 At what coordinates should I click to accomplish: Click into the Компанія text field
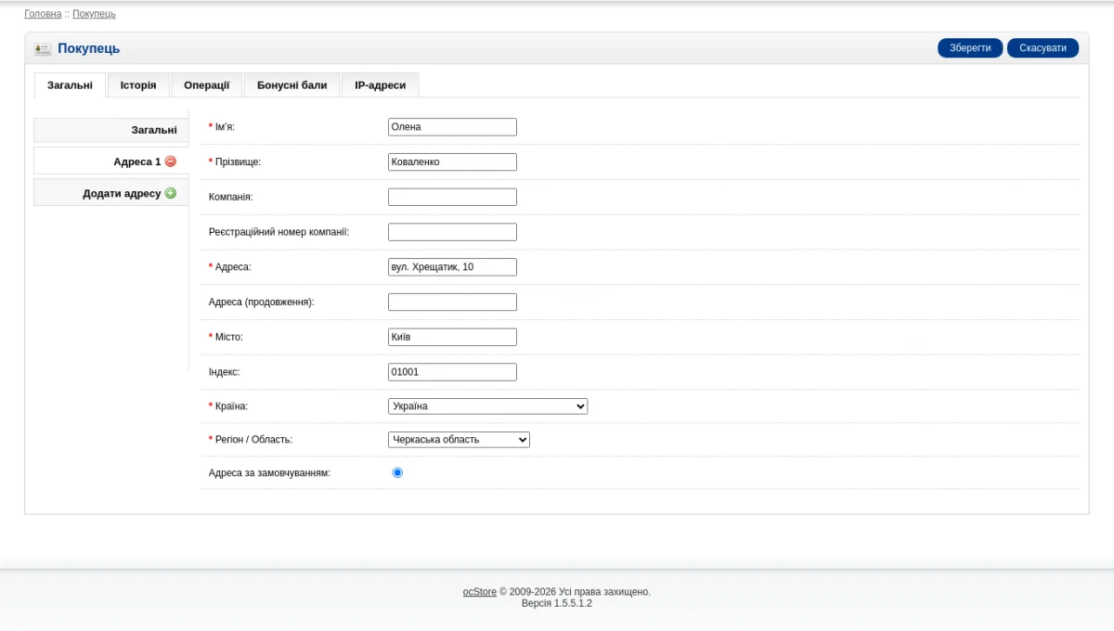(x=452, y=197)
